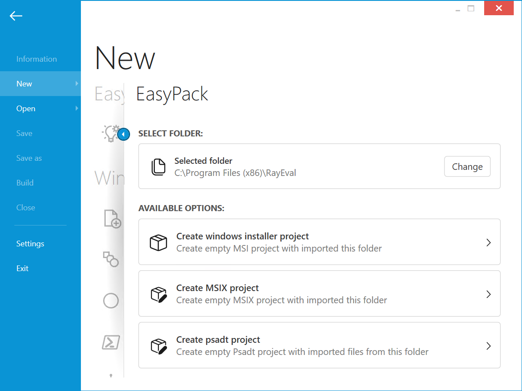This screenshot has height=391, width=522.
Task: Click the psadt project package icon
Action: 158,345
